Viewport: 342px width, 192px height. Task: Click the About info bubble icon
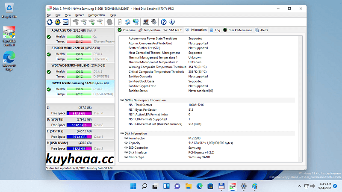pyautogui.click(x=172, y=22)
